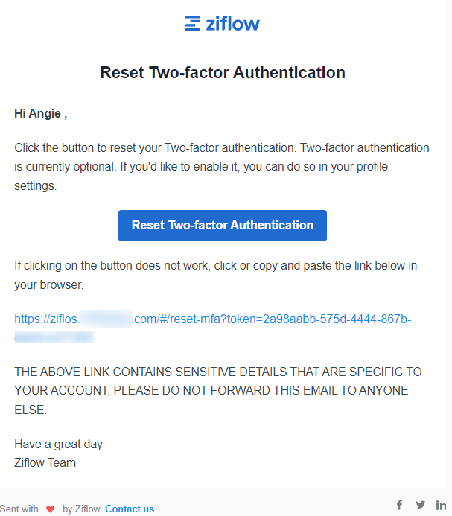Screen dimensions: 452x516
Task: Click the 'Sent with' footer text
Action: click(19, 509)
